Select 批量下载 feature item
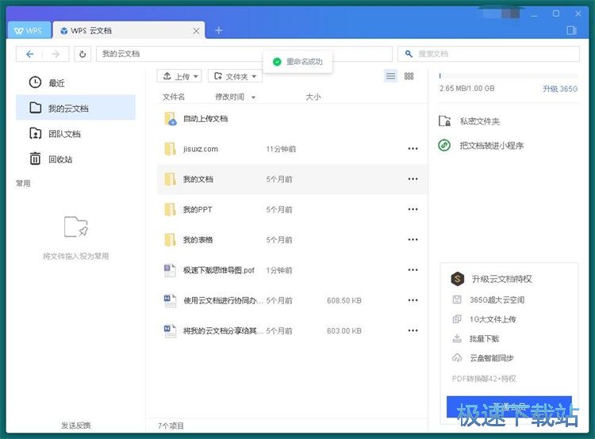595x439 pixels. [476, 338]
